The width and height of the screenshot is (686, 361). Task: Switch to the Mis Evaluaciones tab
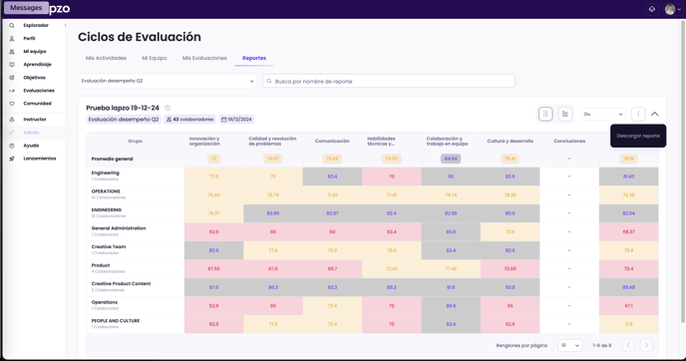coord(204,58)
